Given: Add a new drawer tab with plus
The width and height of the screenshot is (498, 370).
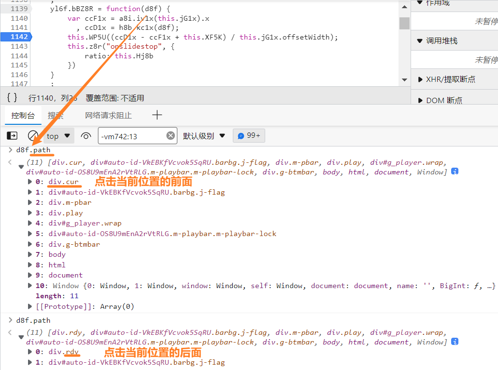Looking at the screenshot, I should (157, 115).
